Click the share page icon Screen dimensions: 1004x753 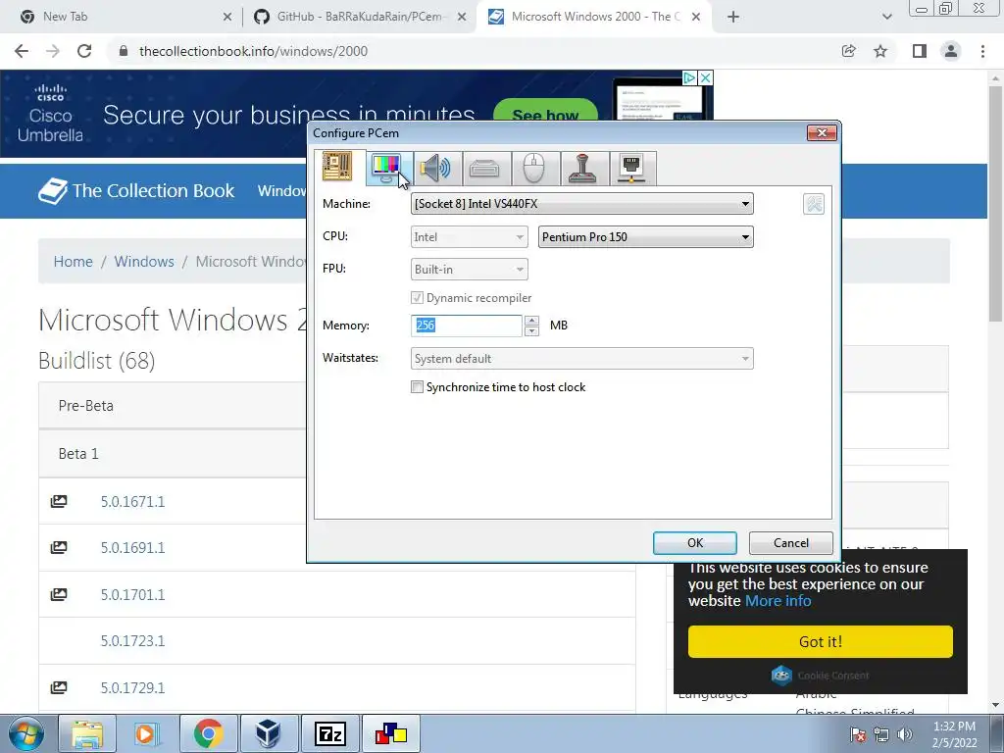click(x=848, y=51)
